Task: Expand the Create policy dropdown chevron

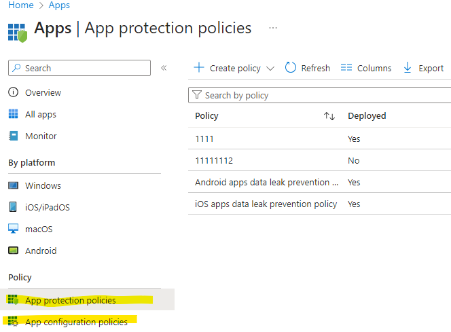Action: click(x=270, y=69)
